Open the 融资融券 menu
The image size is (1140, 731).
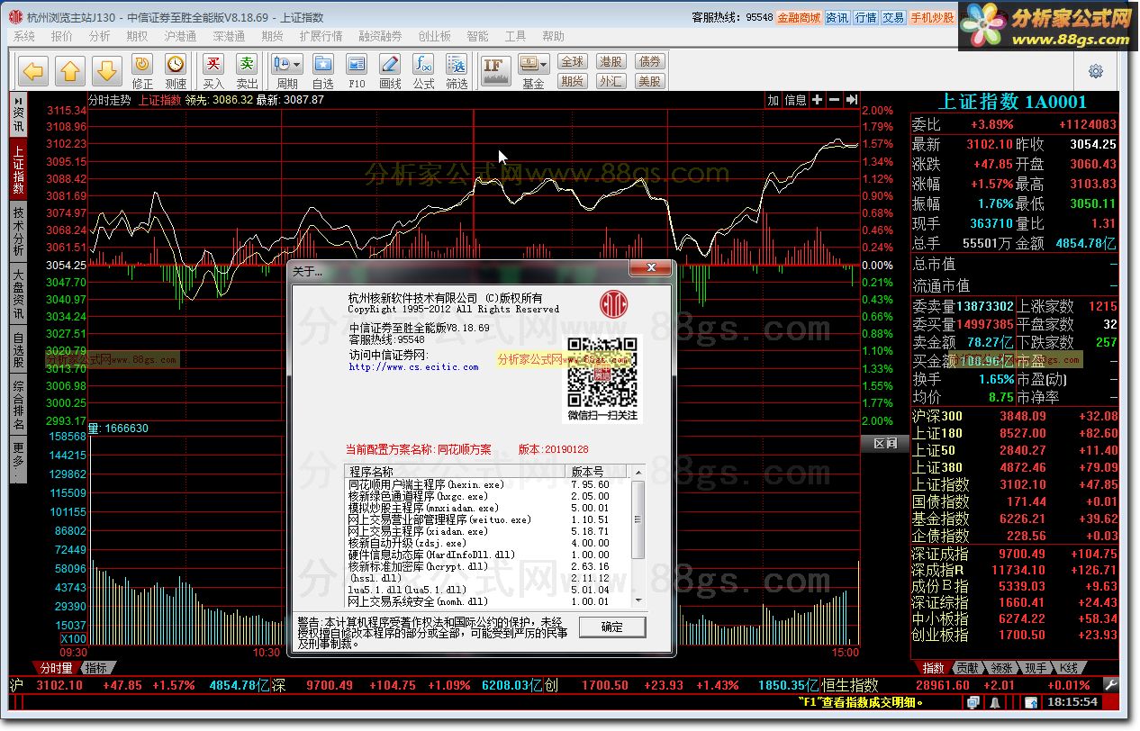[380, 36]
